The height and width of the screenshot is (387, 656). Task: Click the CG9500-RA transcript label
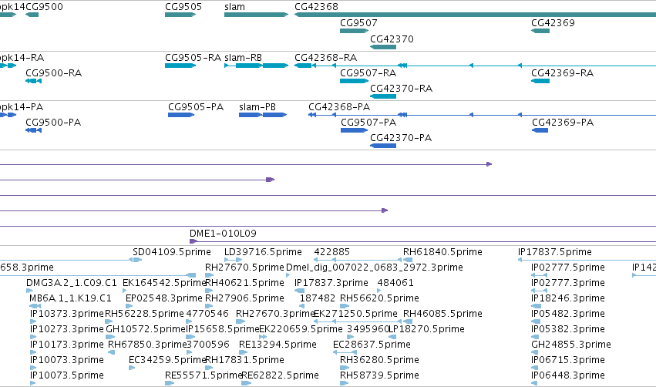[x=53, y=72]
